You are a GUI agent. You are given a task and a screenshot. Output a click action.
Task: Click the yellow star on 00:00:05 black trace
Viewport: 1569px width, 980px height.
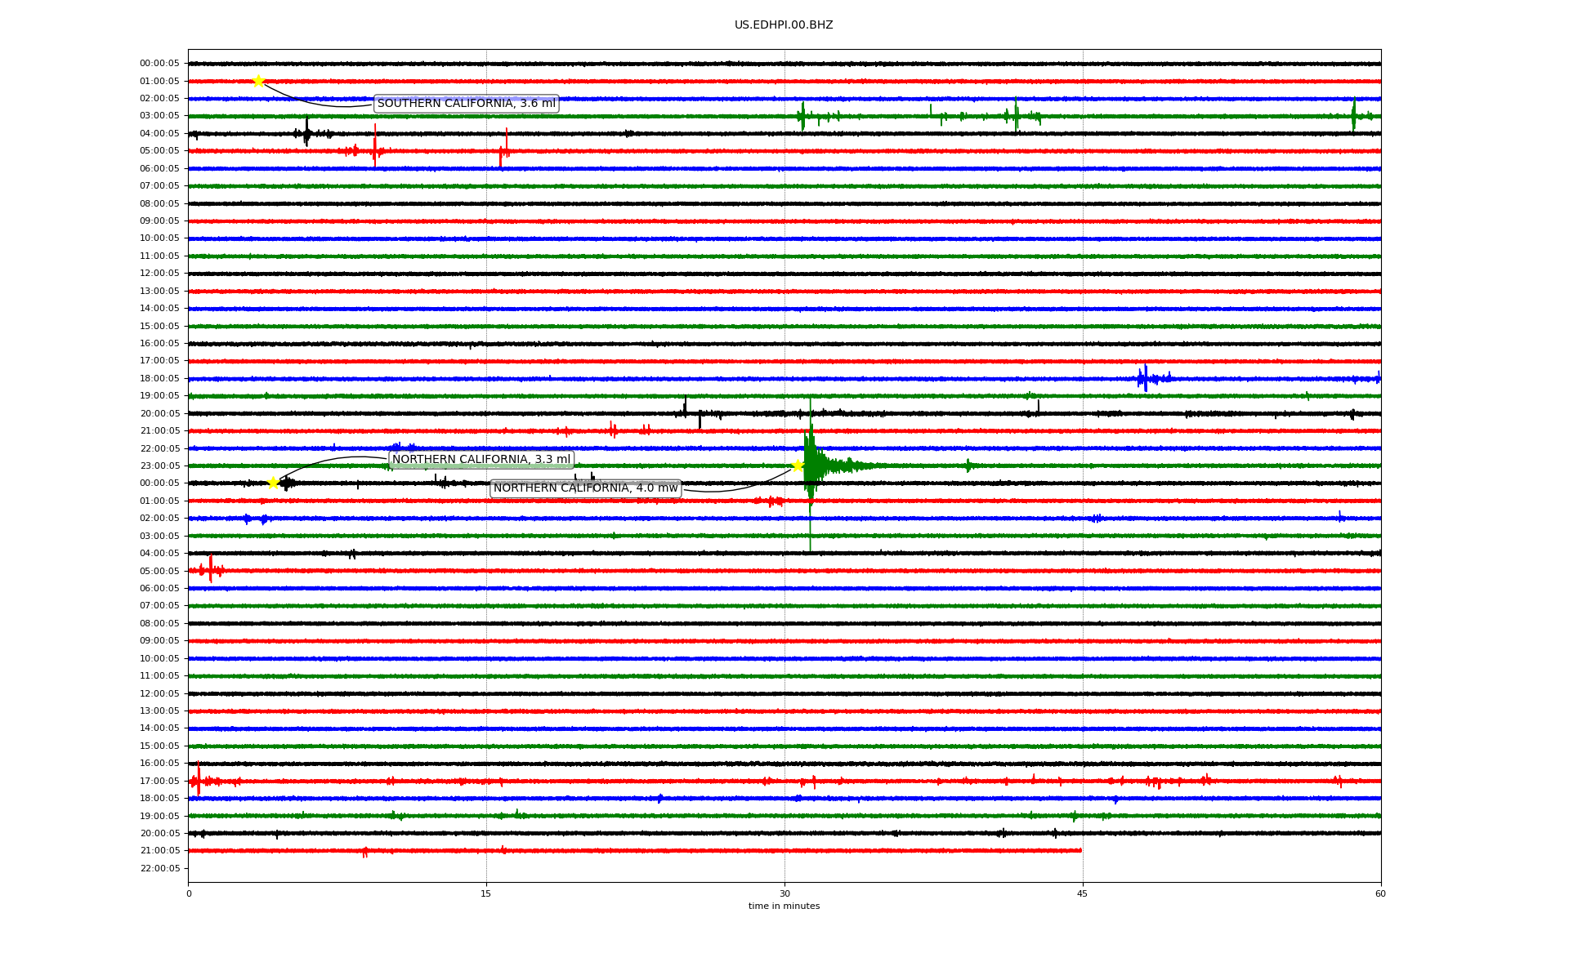(273, 483)
